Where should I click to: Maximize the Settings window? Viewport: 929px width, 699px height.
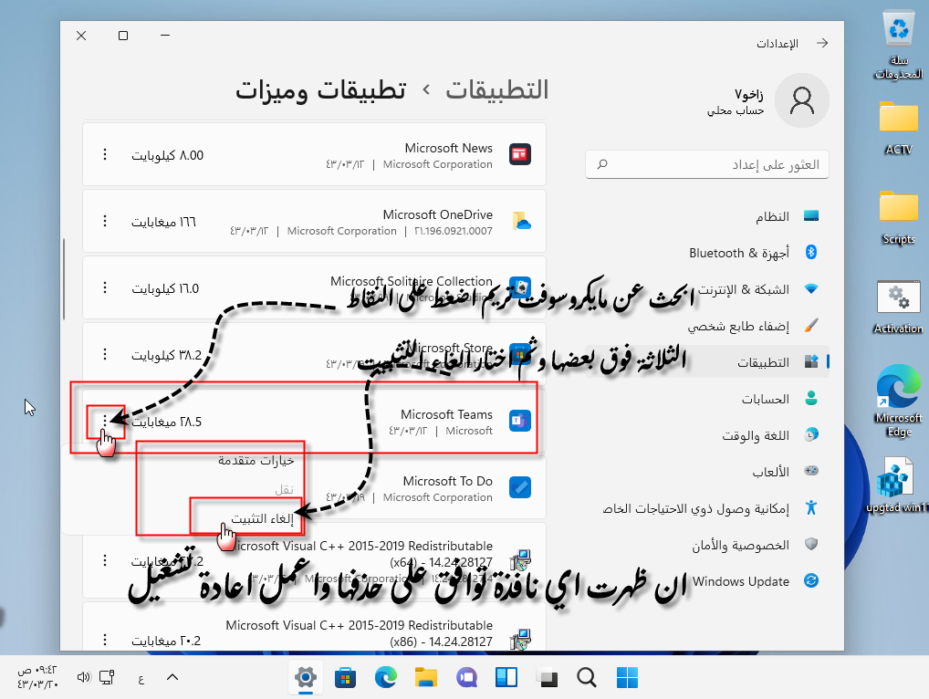coord(123,36)
